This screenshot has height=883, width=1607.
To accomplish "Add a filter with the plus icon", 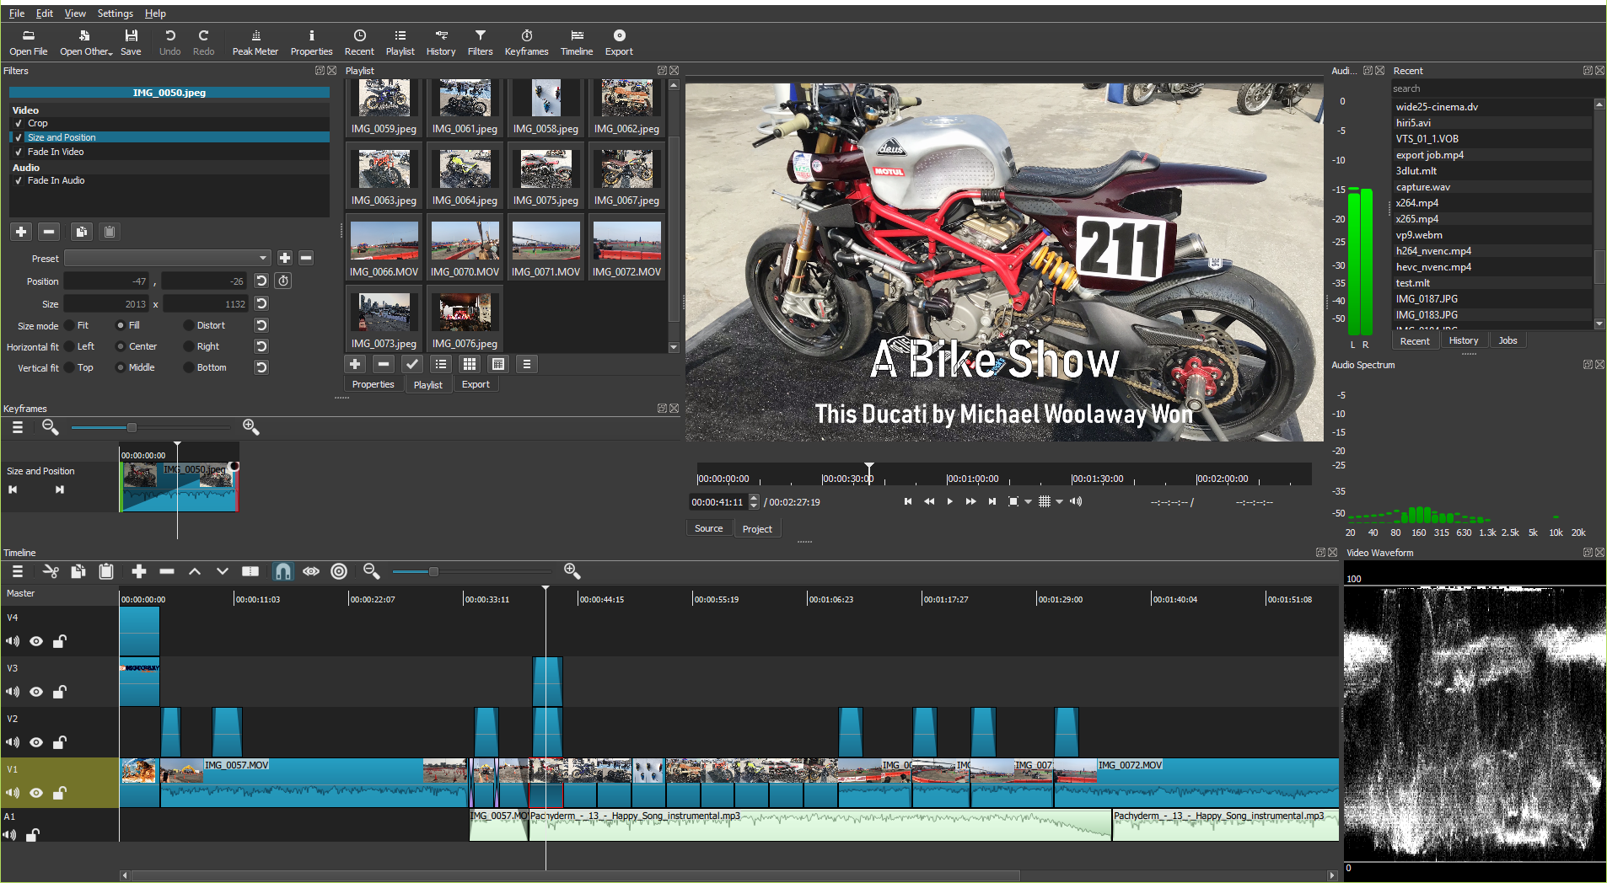I will coord(20,231).
